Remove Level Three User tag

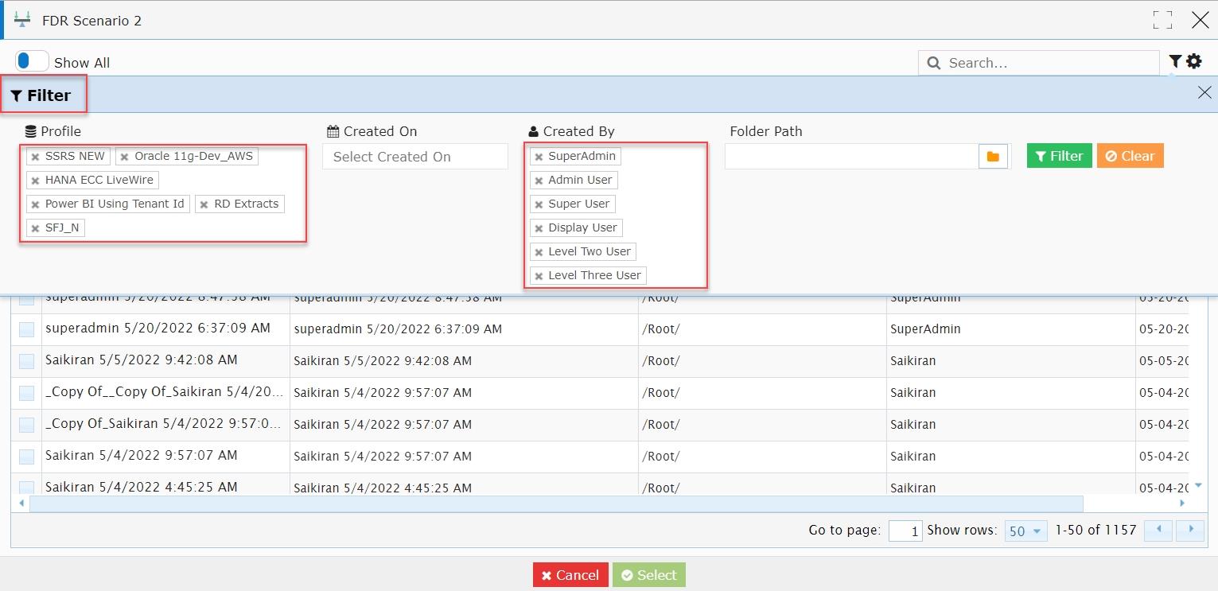(x=539, y=276)
